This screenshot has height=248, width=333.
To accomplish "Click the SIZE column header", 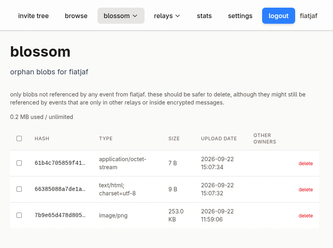I will point(174,139).
